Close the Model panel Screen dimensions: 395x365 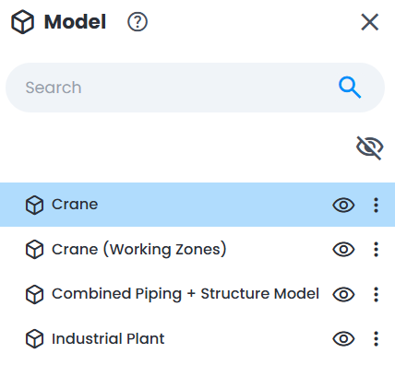[369, 22]
